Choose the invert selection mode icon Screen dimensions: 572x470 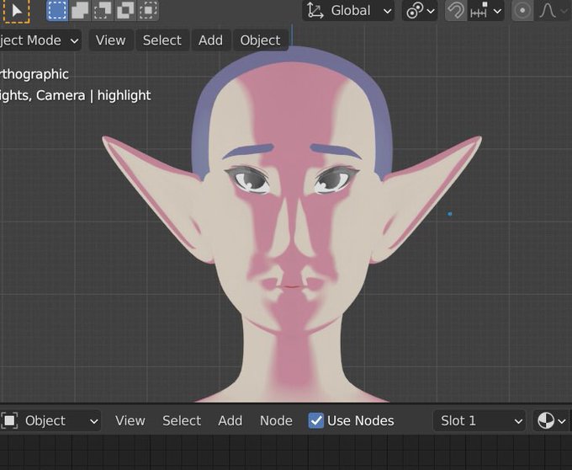click(x=125, y=10)
